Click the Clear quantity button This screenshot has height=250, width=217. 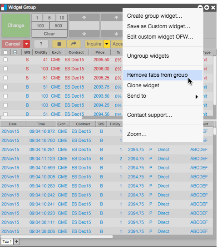49,34
